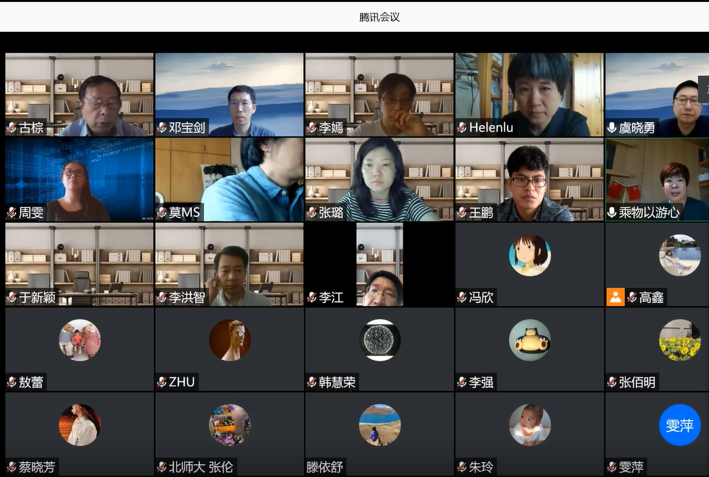Click the muted microphone icon beside 北师大 张伦

(x=162, y=467)
